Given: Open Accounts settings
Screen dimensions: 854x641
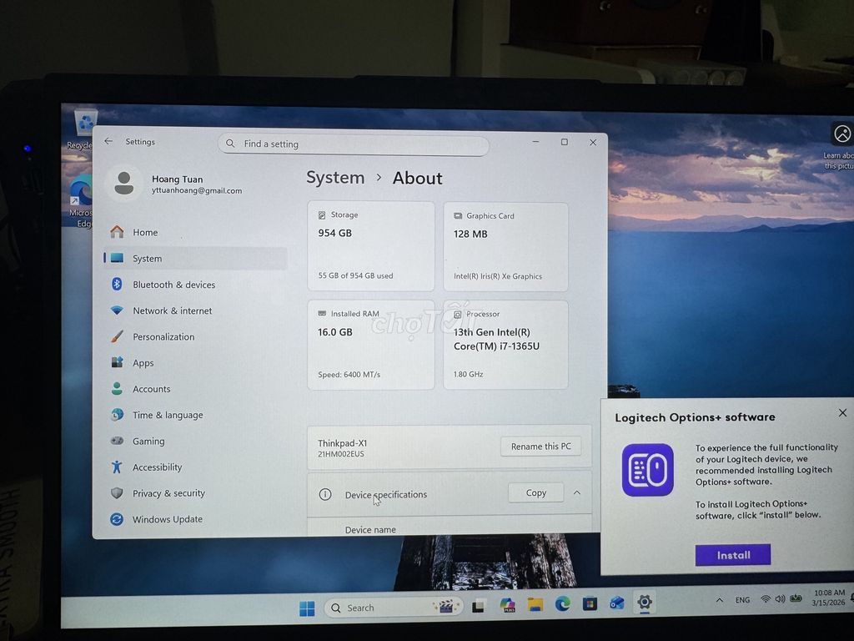Looking at the screenshot, I should click(x=195, y=389).
